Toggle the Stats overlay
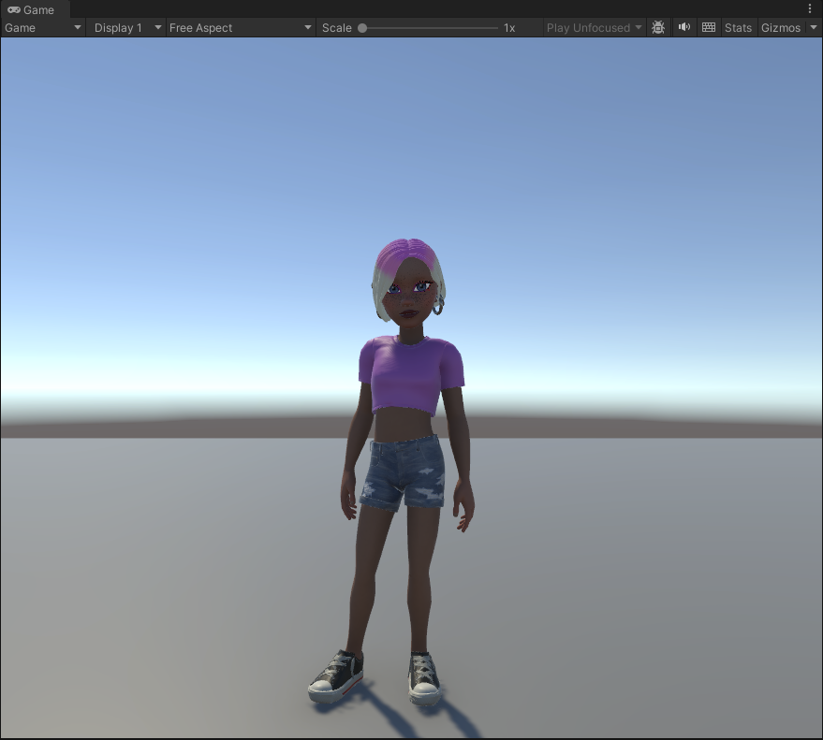This screenshot has width=823, height=740. pos(738,27)
